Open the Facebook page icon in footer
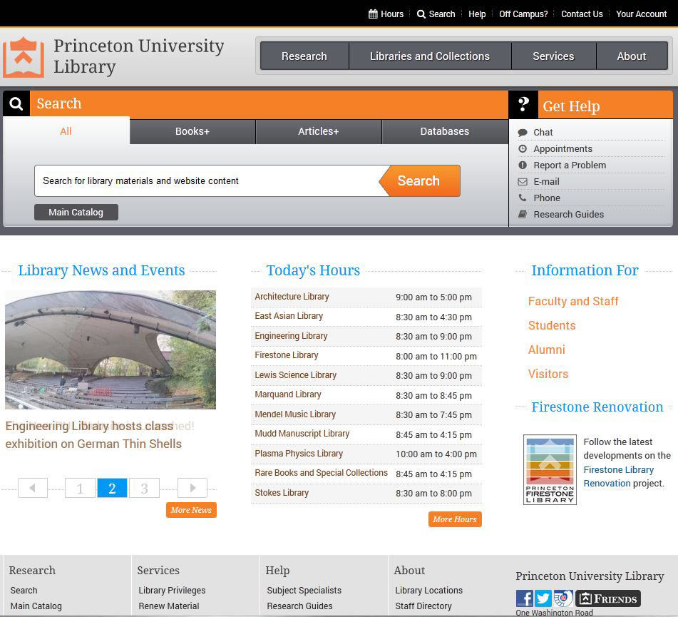Image resolution: width=678 pixels, height=617 pixels. coord(524,598)
